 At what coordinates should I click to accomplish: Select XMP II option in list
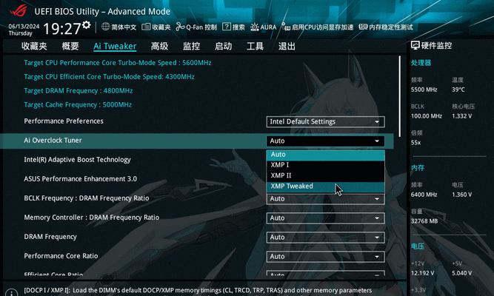click(x=325, y=175)
